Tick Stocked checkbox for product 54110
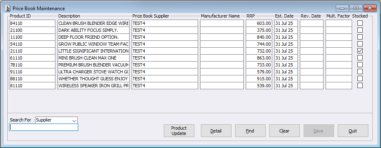 coord(360,44)
